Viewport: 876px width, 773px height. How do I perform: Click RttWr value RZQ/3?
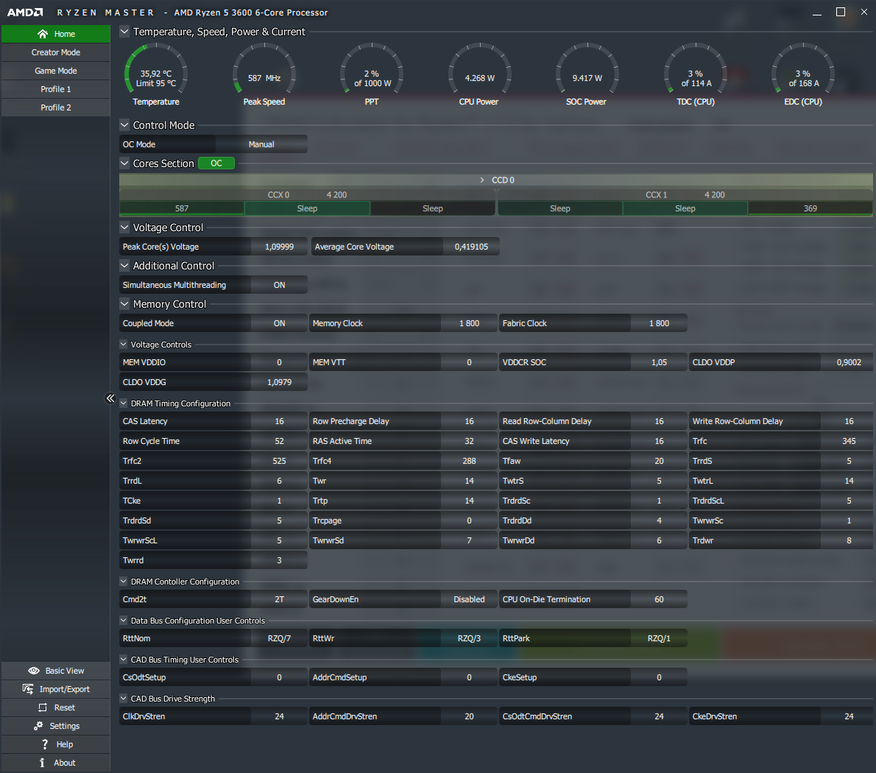pos(470,638)
